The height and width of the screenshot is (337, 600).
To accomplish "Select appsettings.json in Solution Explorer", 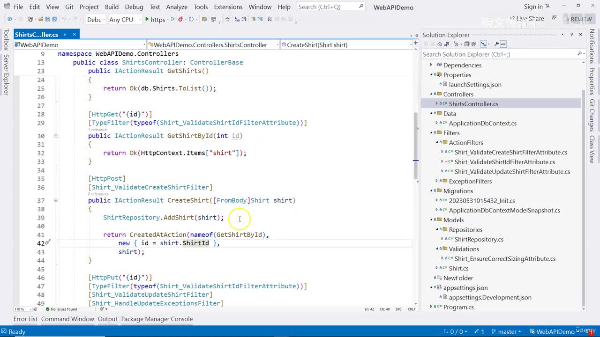I will pyautogui.click(x=465, y=288).
